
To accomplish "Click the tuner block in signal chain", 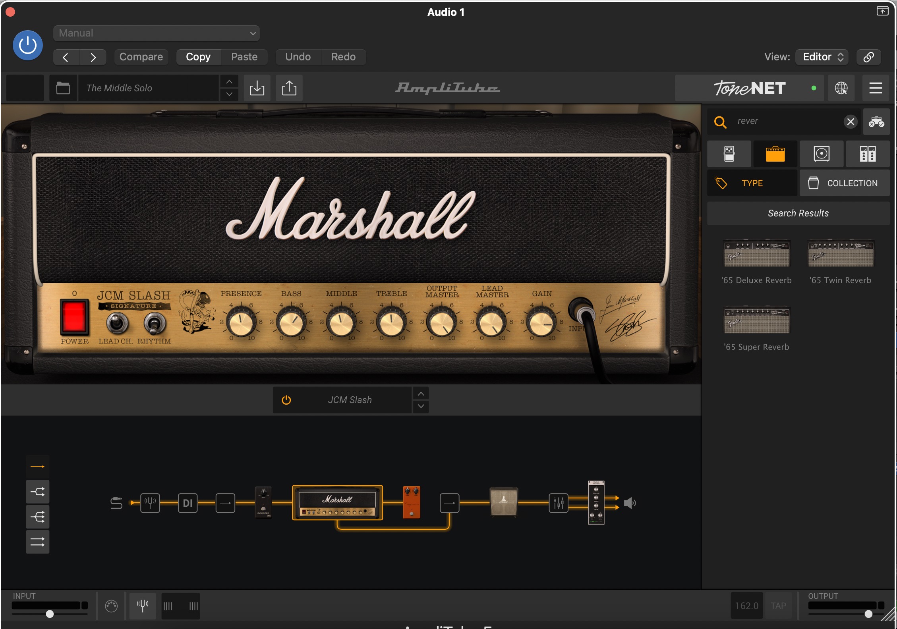I will tap(150, 503).
